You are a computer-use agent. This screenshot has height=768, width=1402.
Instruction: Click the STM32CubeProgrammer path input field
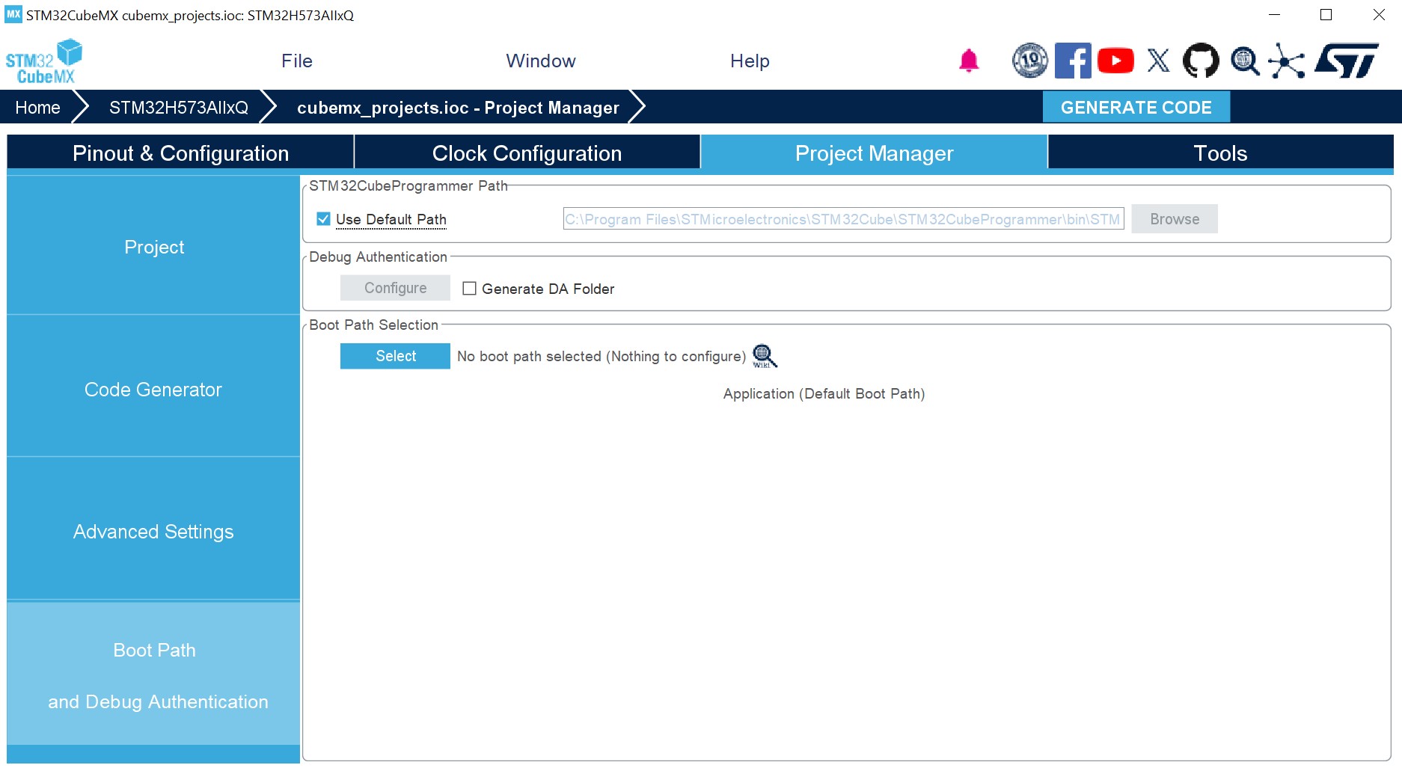point(843,219)
